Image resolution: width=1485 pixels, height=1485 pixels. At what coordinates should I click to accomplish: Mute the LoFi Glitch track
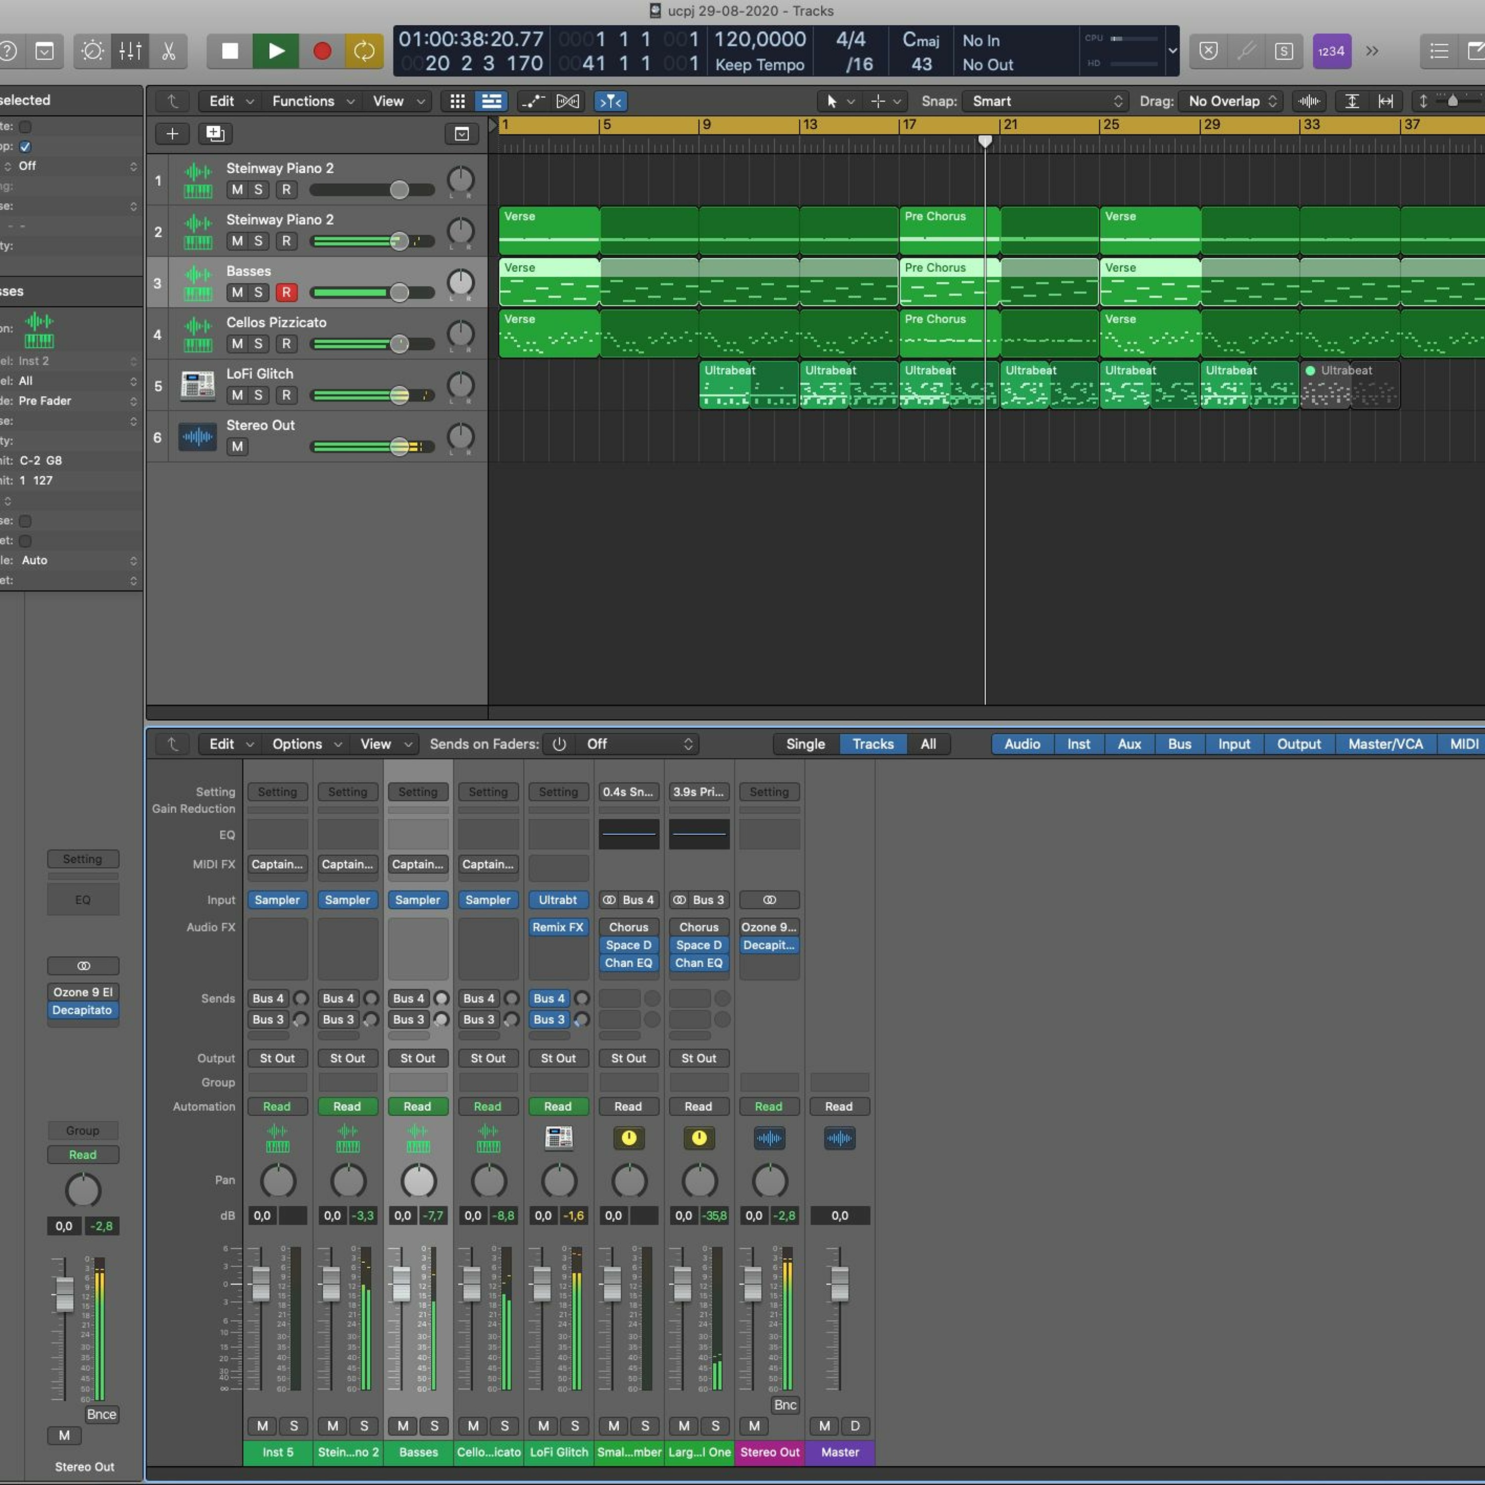237,395
